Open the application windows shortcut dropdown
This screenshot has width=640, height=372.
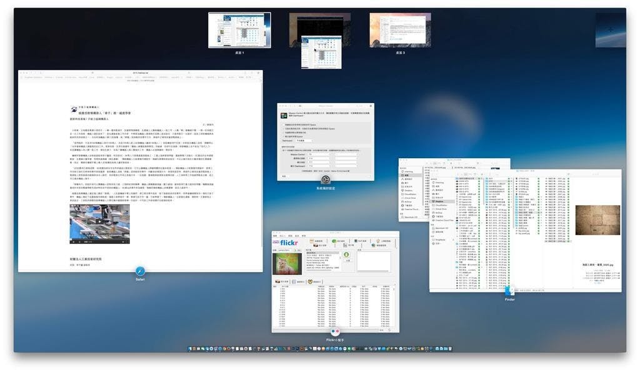[x=319, y=158]
